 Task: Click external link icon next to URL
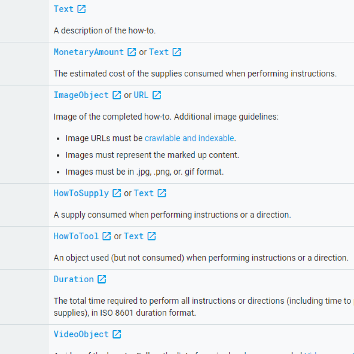point(157,95)
